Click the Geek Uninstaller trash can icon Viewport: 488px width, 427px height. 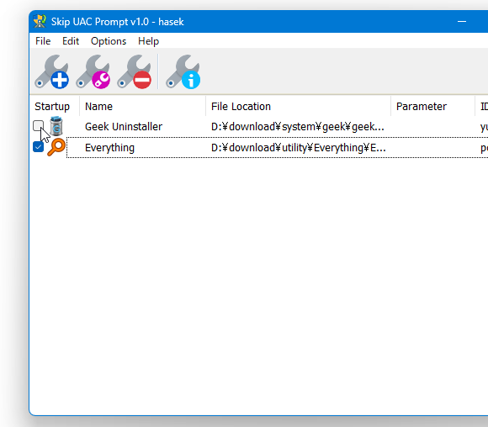(56, 126)
